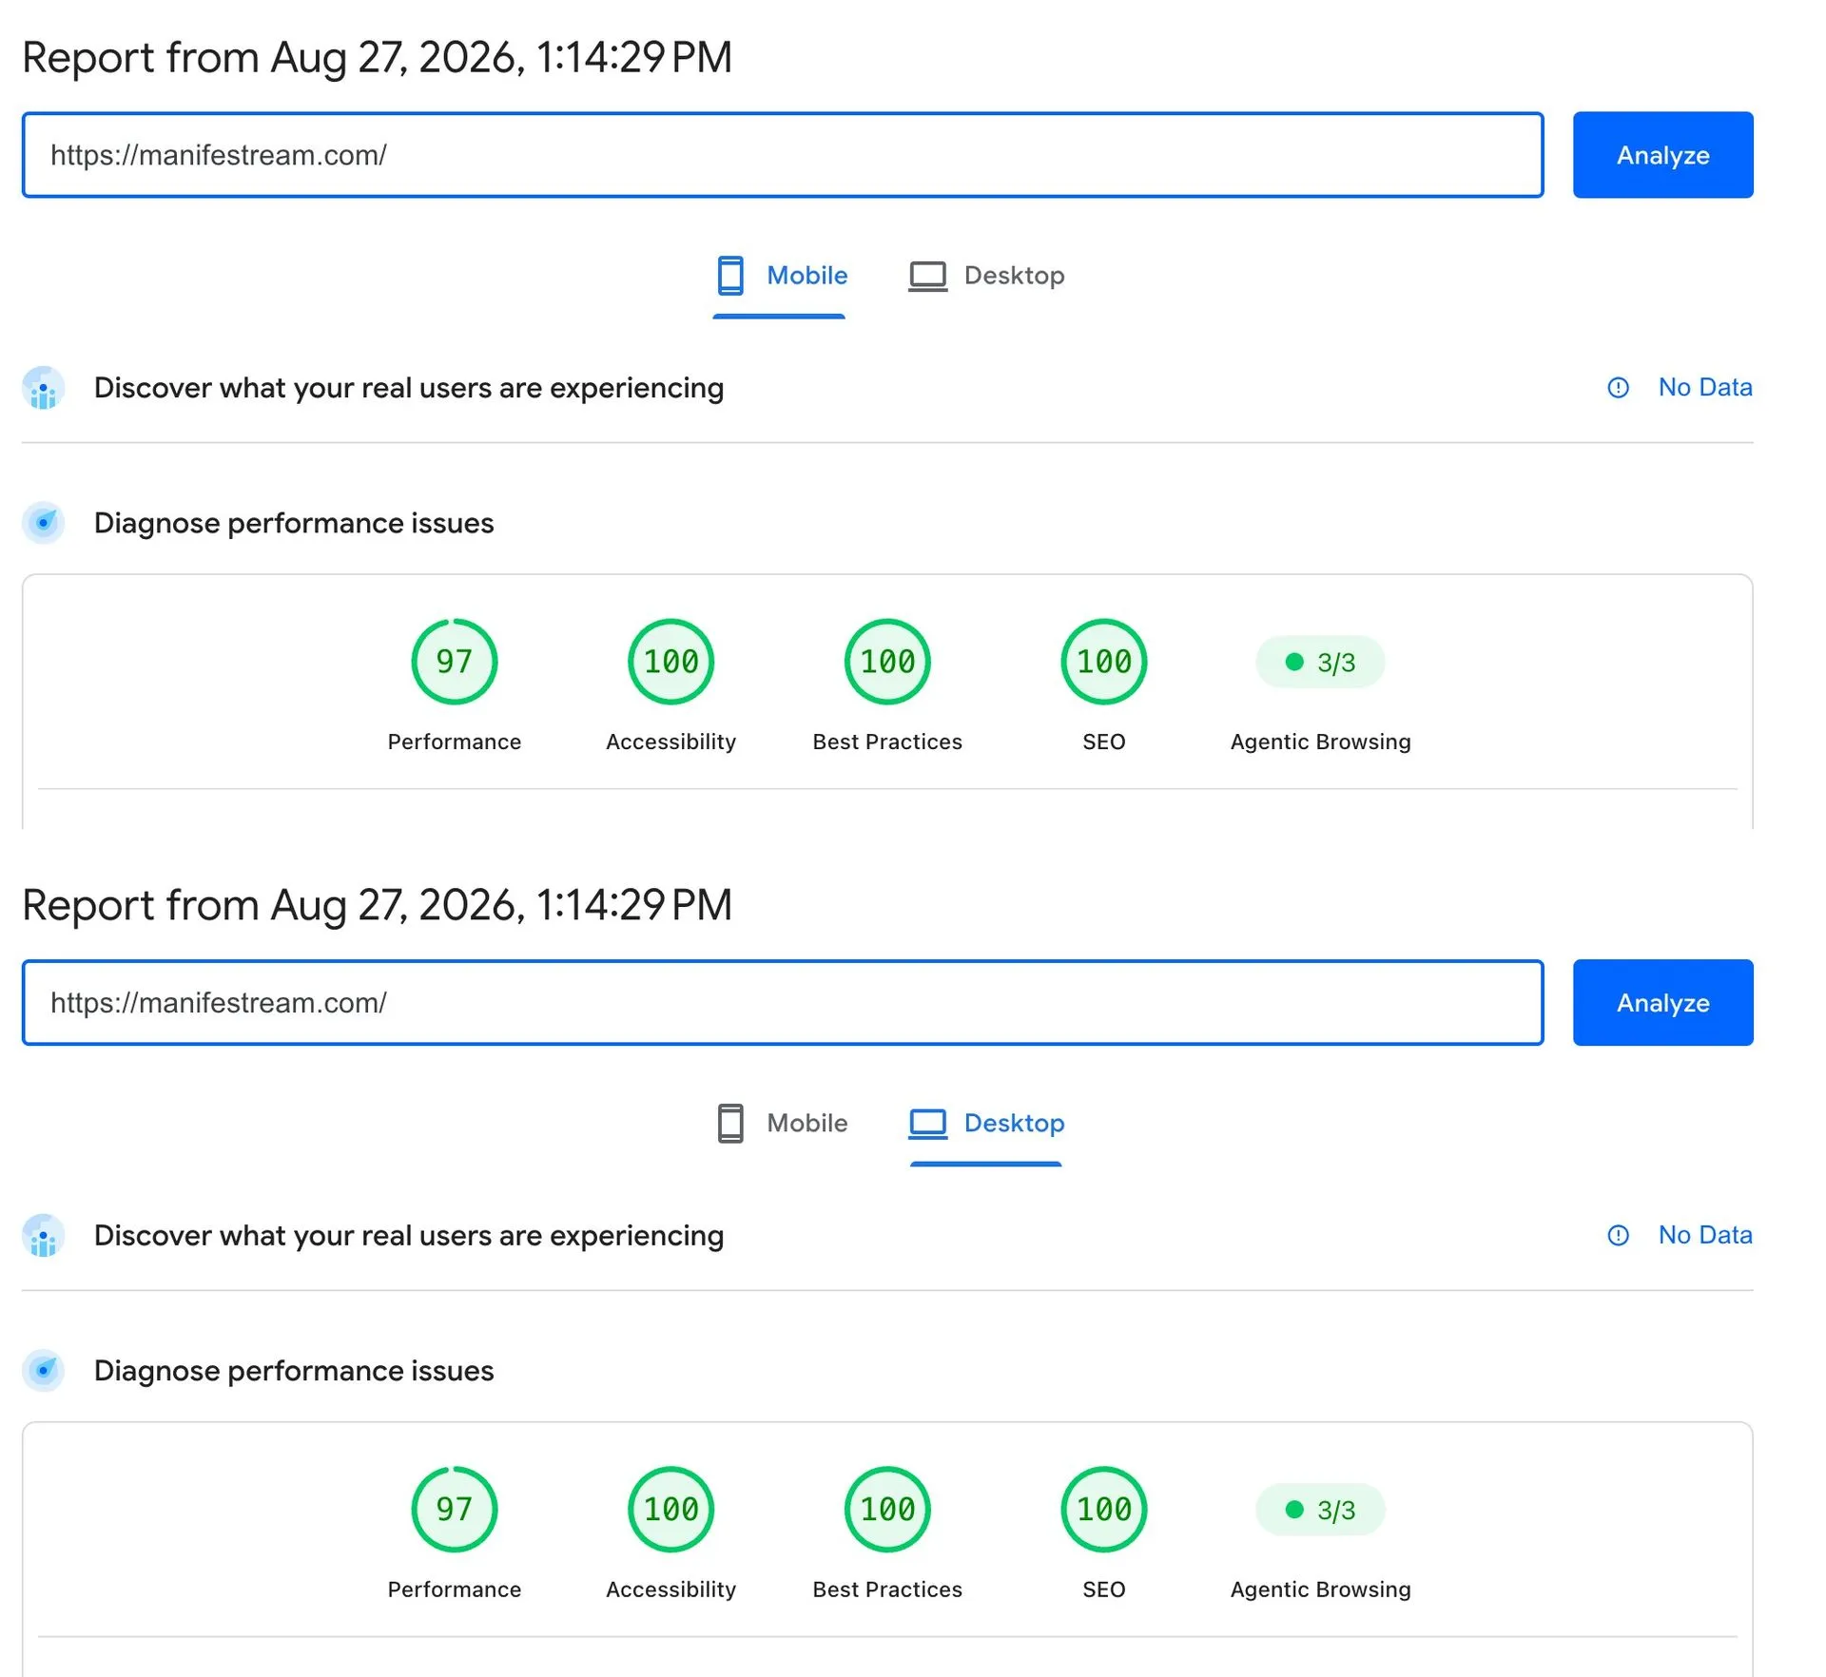This screenshot has width=1826, height=1677.
Task: Open the Performance 97 gauge in the bottom report
Action: tap(455, 1510)
